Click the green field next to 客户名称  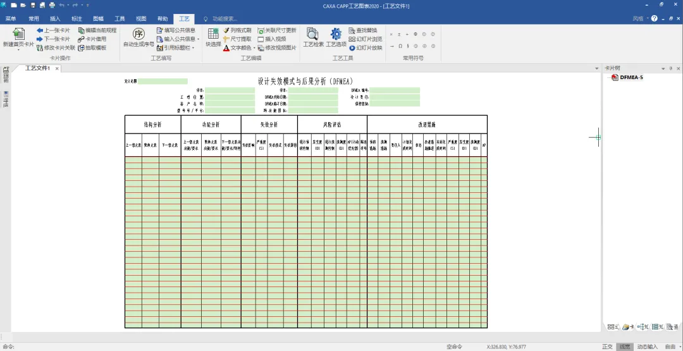[x=230, y=104]
